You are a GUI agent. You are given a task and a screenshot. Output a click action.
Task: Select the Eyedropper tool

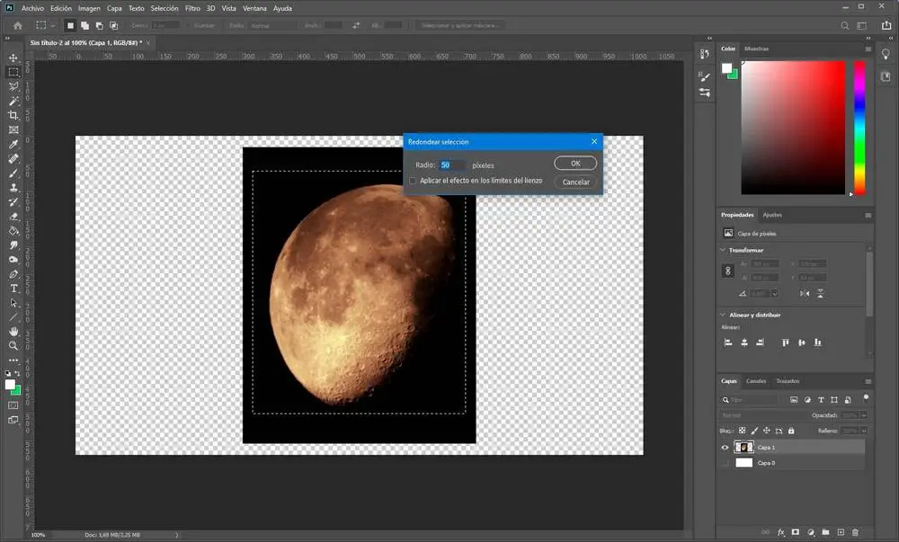[x=13, y=144]
